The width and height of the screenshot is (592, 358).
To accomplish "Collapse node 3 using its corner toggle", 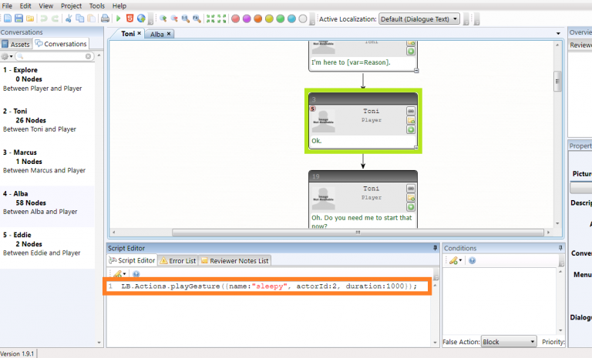I will 416,146.
